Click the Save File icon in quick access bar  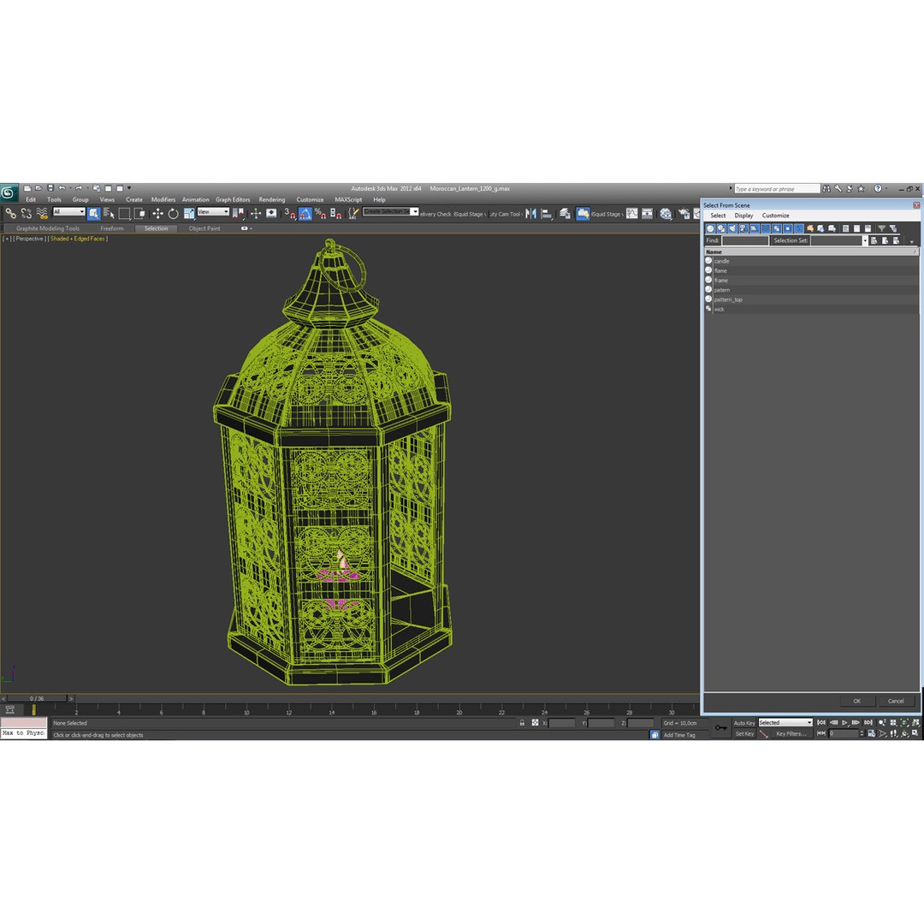[x=50, y=188]
